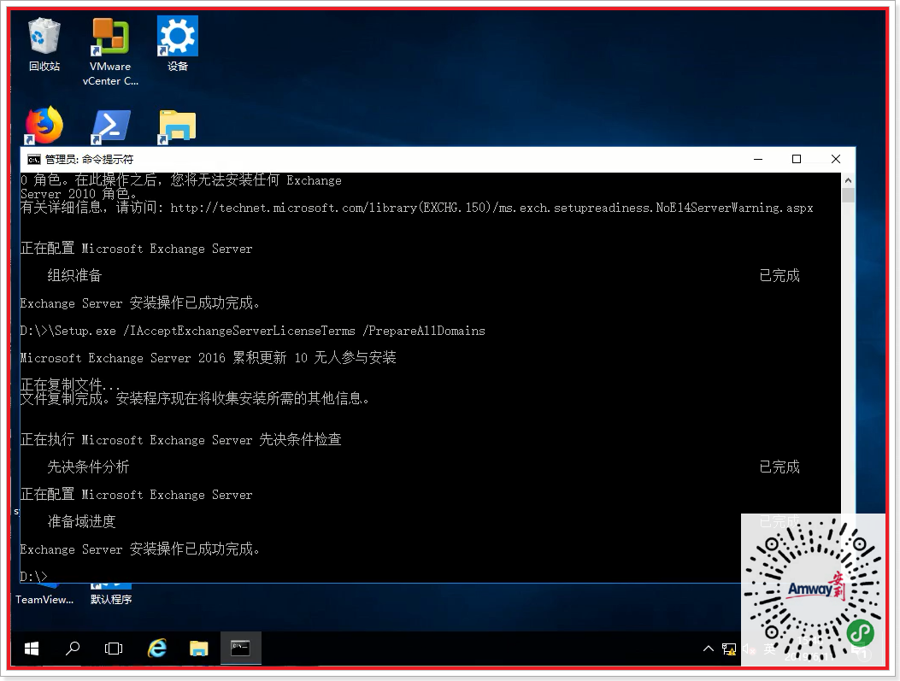Open the Windows Start menu

pyautogui.click(x=32, y=649)
